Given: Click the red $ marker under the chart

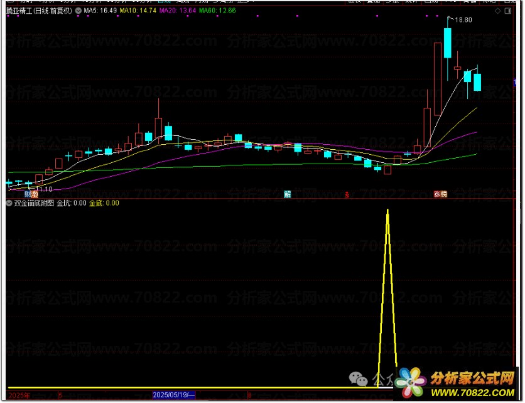Looking at the screenshot, I should tap(347, 194).
